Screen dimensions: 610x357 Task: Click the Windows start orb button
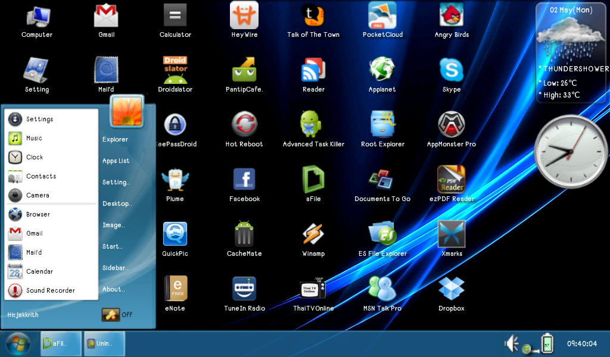point(18,344)
